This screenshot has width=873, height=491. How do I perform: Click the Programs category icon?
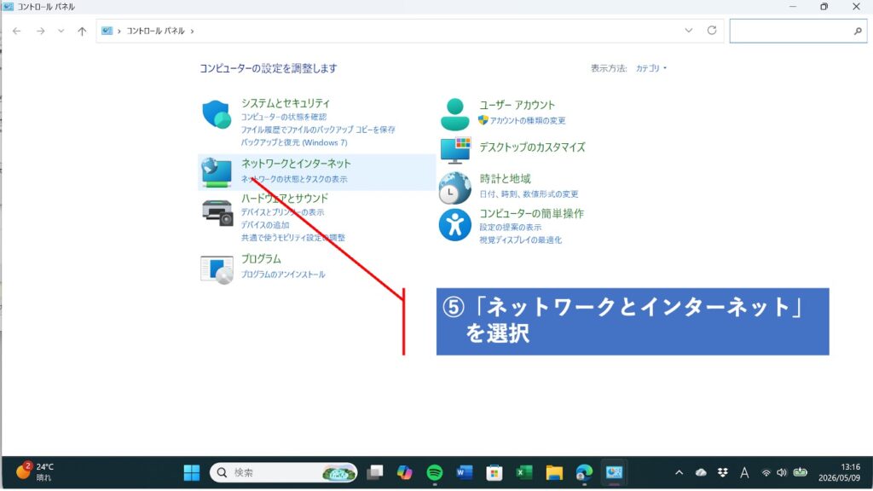217,269
